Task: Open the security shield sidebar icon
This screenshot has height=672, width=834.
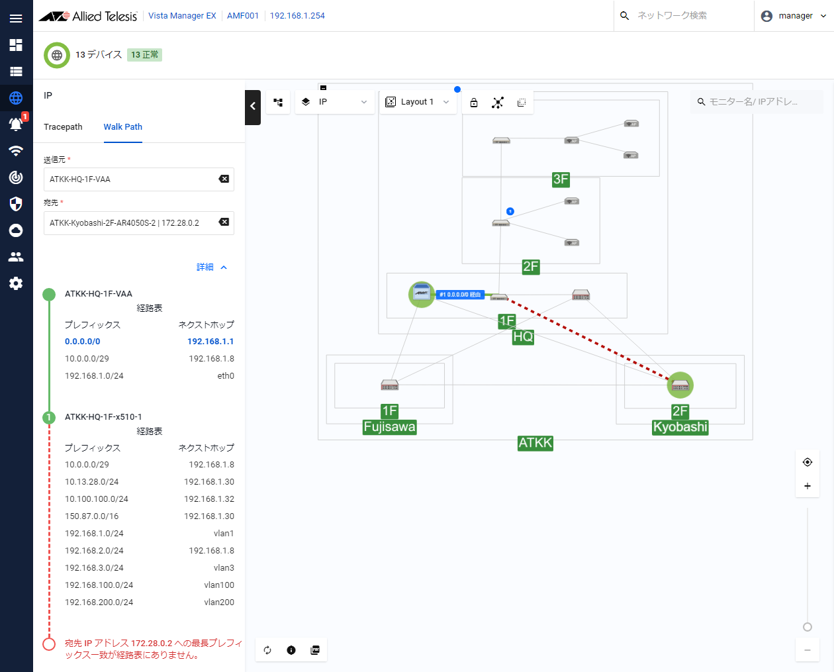Action: click(16, 204)
